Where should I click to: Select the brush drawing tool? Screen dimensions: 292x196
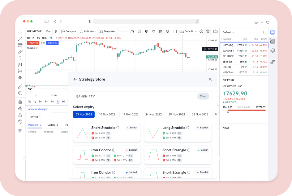coord(20,52)
